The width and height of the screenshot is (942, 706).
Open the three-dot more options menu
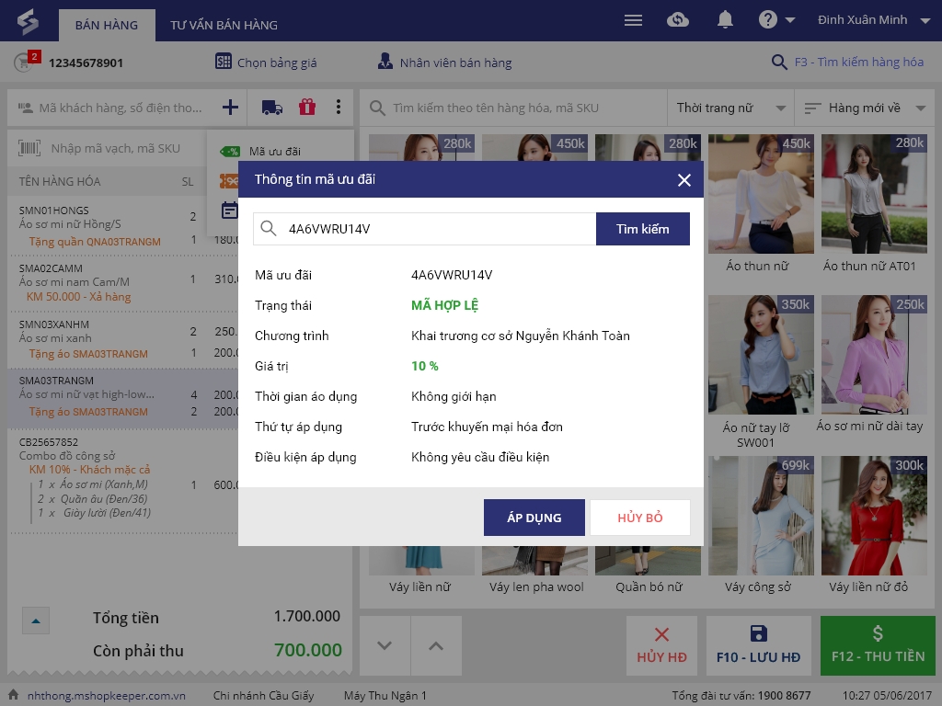tap(339, 108)
